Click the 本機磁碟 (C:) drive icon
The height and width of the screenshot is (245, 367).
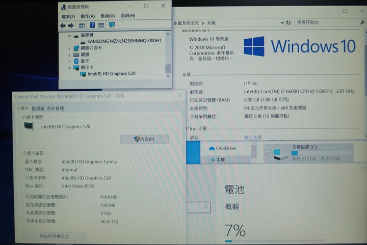point(281,155)
